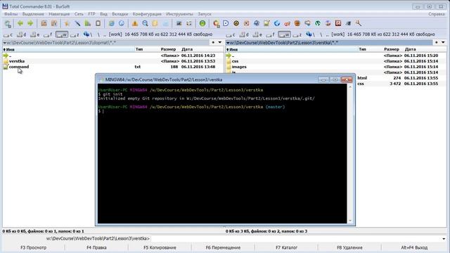Switch left panel to drive e
The height and width of the screenshot is (253, 450).
tap(34, 34)
